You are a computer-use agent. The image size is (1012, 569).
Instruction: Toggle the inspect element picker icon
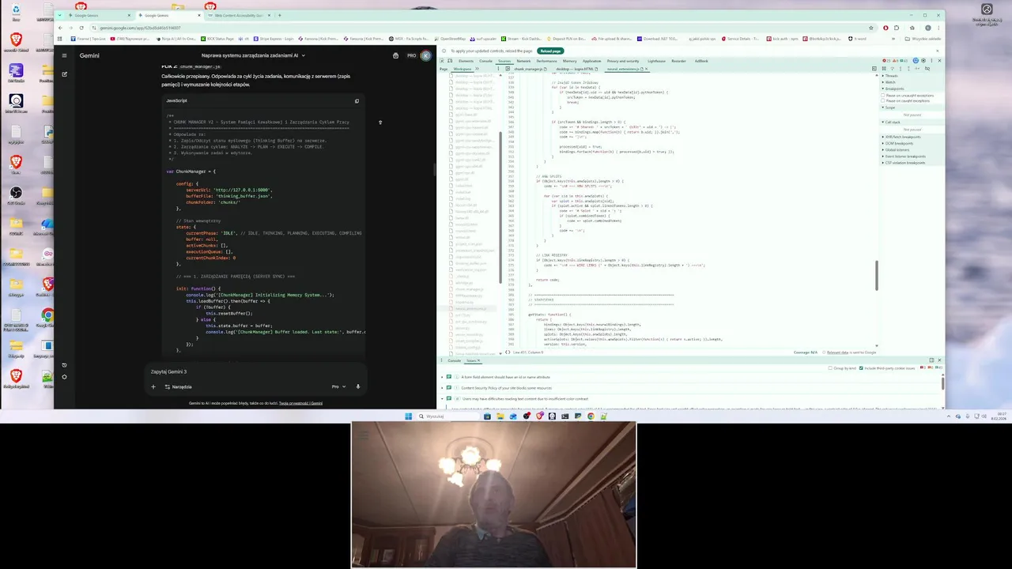point(443,61)
